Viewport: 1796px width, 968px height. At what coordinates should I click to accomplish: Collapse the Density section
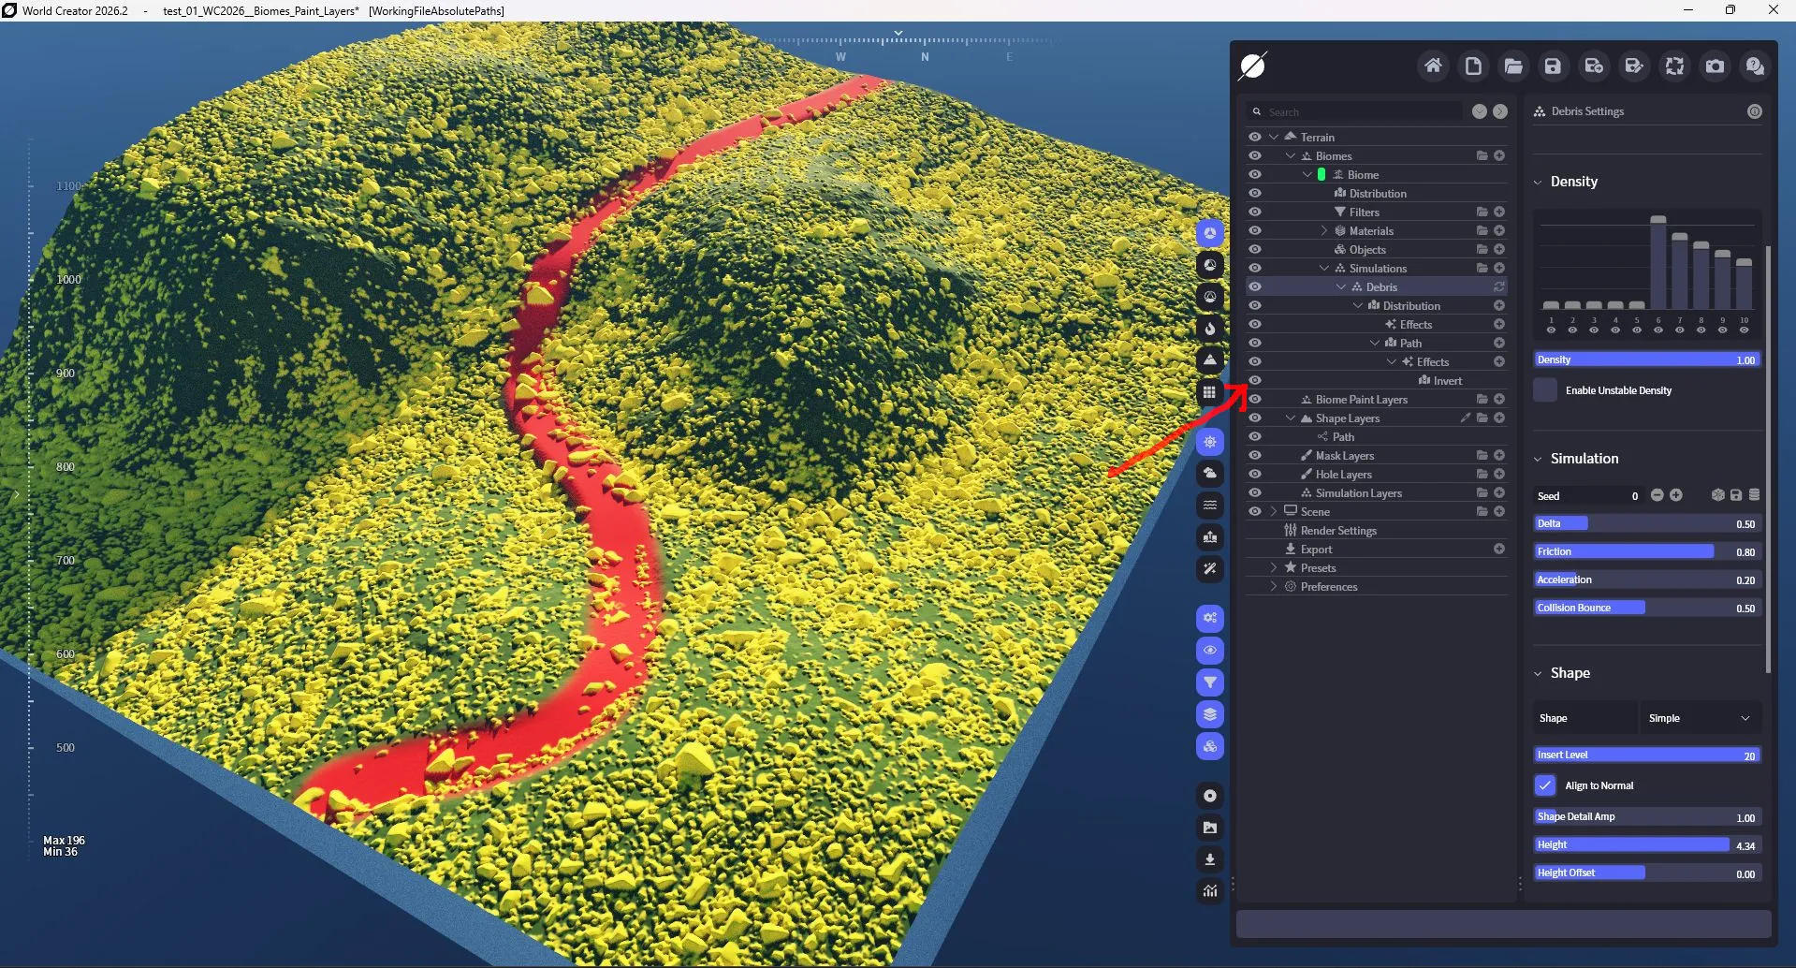click(1538, 182)
